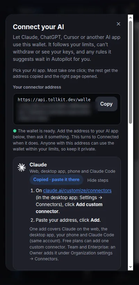Click Web, desktop app, phone and Claude Code text
This screenshot has height=285, width=139.
(72, 171)
